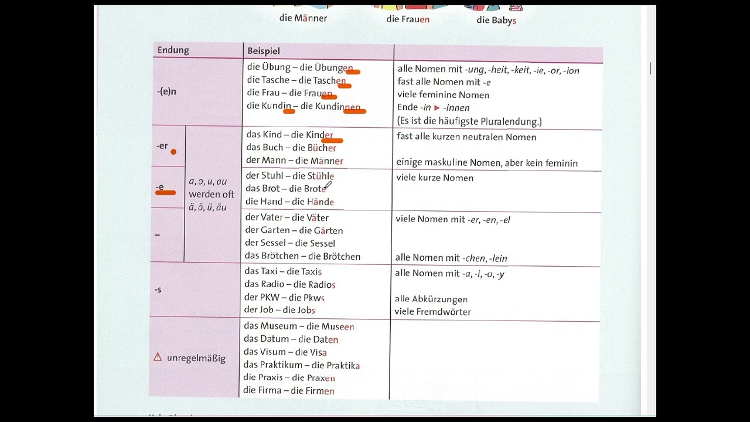This screenshot has width=750, height=422.
Task: Click the vertical scrollbar thumb at the page edge
Action: point(650,69)
